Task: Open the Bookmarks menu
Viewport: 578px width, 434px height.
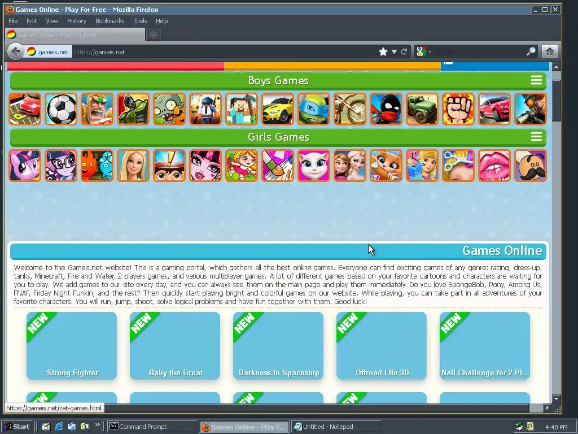Action: click(110, 21)
